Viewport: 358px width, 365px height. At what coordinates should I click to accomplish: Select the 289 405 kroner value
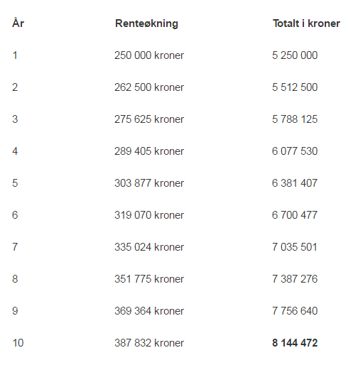click(149, 151)
